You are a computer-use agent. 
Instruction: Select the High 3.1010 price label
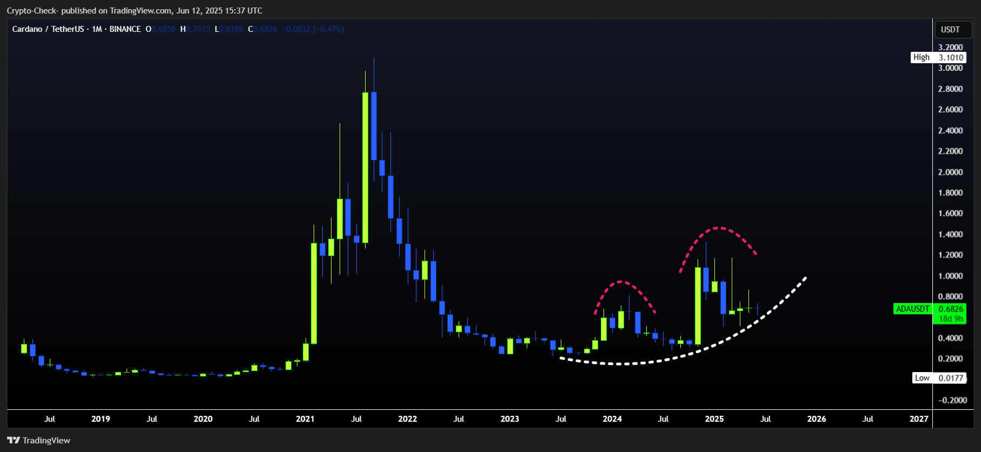938,57
